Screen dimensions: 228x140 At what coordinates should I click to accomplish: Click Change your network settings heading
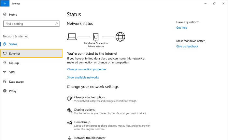pyautogui.click(x=93, y=87)
